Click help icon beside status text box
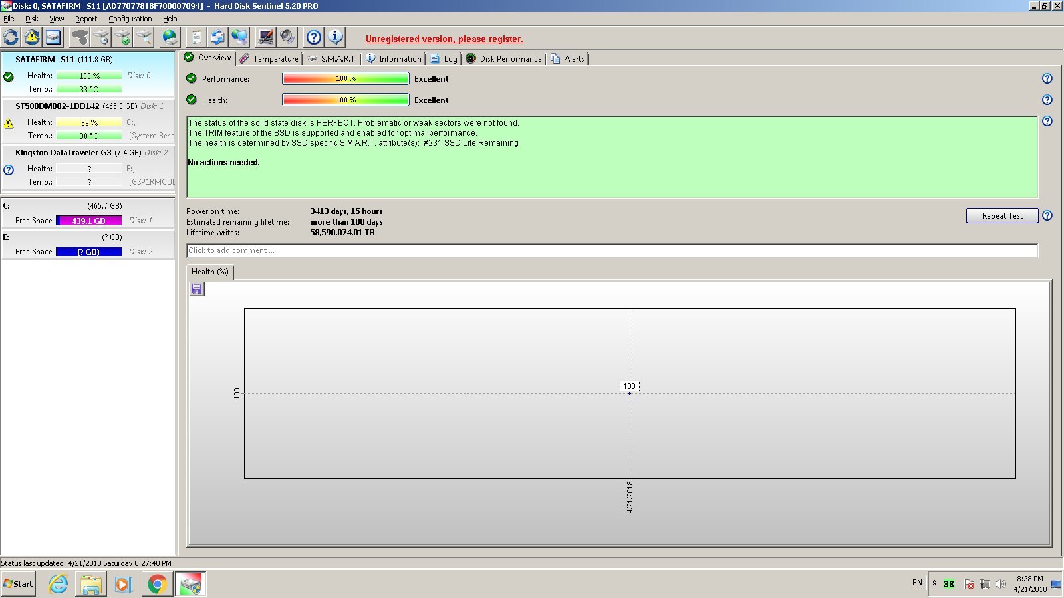 point(1047,121)
